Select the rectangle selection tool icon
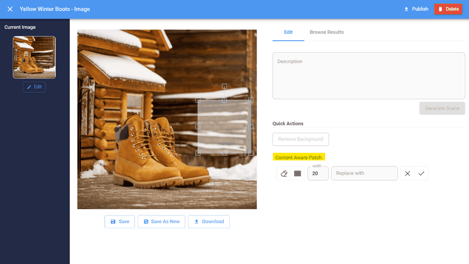This screenshot has width=469, height=264. click(x=297, y=173)
